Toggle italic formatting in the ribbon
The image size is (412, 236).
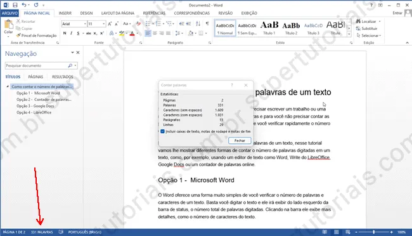[x=71, y=33]
